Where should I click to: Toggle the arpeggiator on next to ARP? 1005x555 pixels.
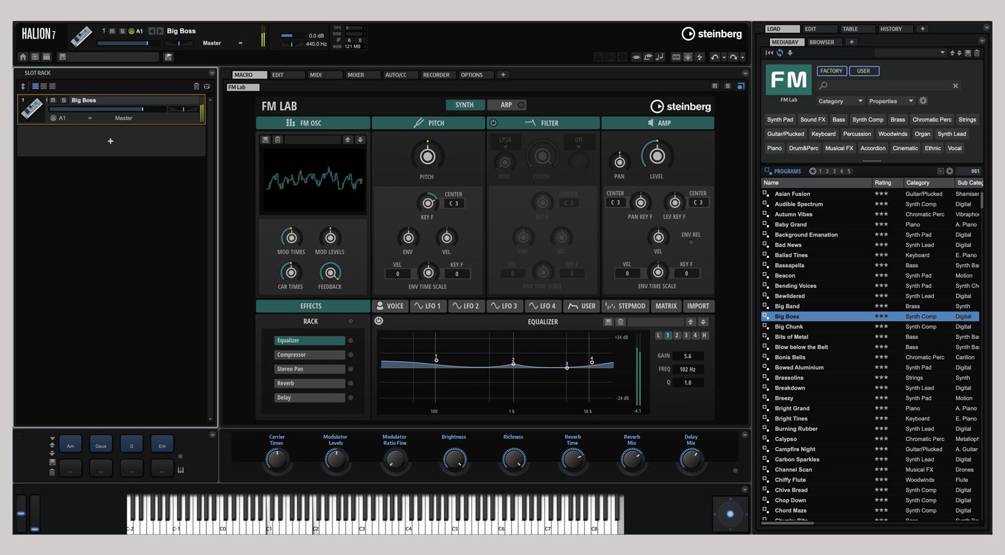point(521,105)
